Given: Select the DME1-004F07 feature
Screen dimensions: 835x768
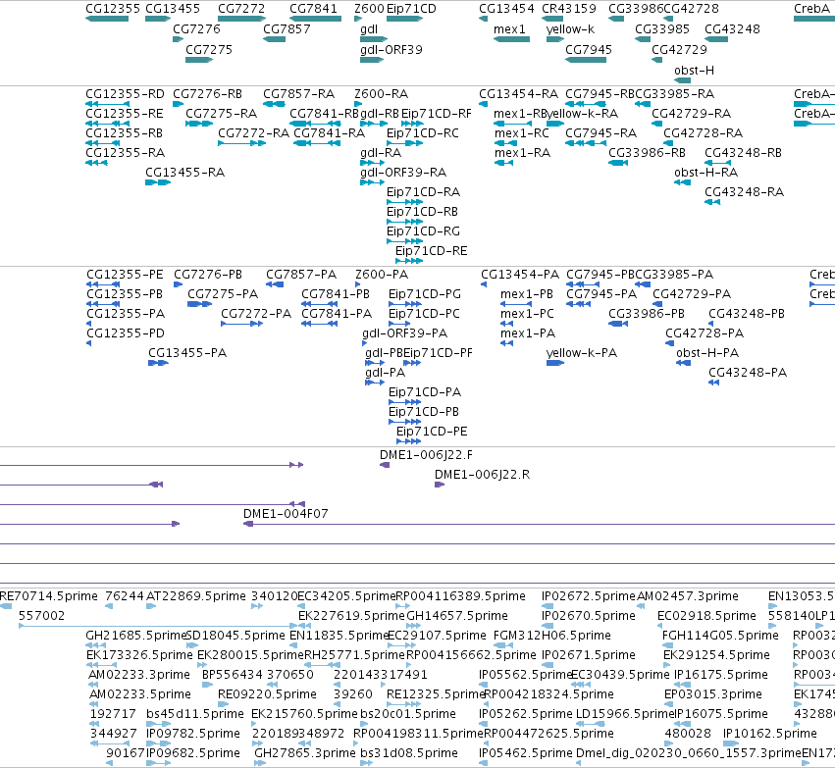Looking at the screenshot, I should (539, 524).
